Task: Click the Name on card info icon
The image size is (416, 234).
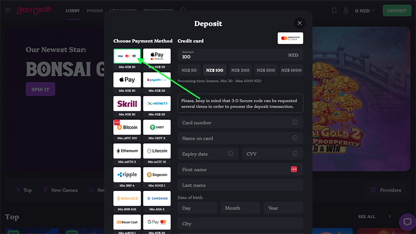Action: pos(295,138)
